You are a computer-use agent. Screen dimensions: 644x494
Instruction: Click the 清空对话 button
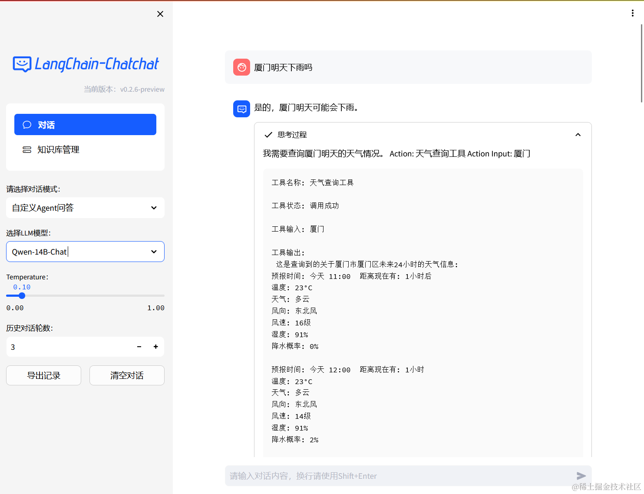click(127, 375)
